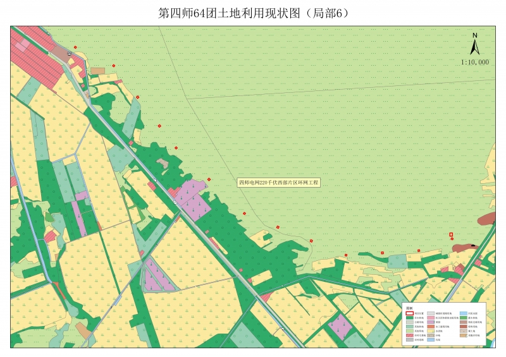The width and height of the screenshot is (506, 357).
Task: Click the brown patch at map's right edge
Action: 487,219
